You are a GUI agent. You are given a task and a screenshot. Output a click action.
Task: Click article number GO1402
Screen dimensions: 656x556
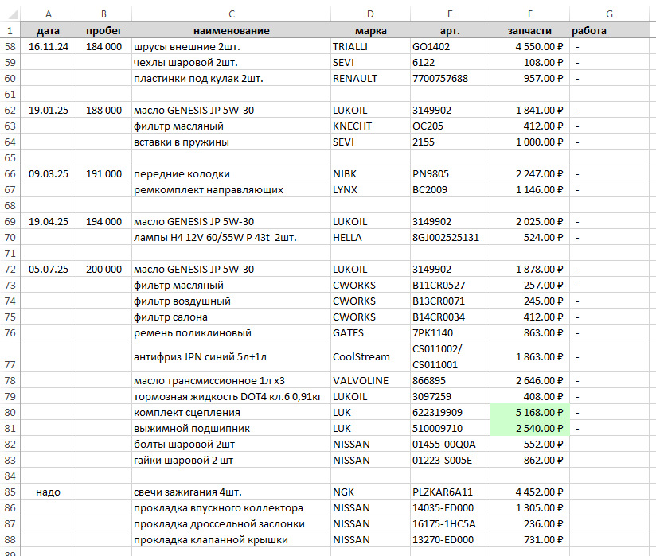[x=450, y=46]
